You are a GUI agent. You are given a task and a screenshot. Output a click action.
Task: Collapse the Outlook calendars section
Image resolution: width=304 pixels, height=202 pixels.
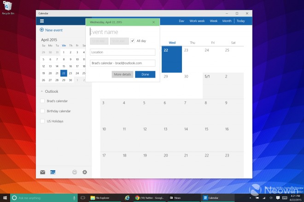pyautogui.click(x=41, y=91)
